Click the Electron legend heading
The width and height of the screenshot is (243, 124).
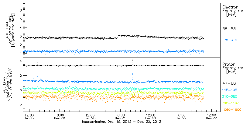pos(230,7)
